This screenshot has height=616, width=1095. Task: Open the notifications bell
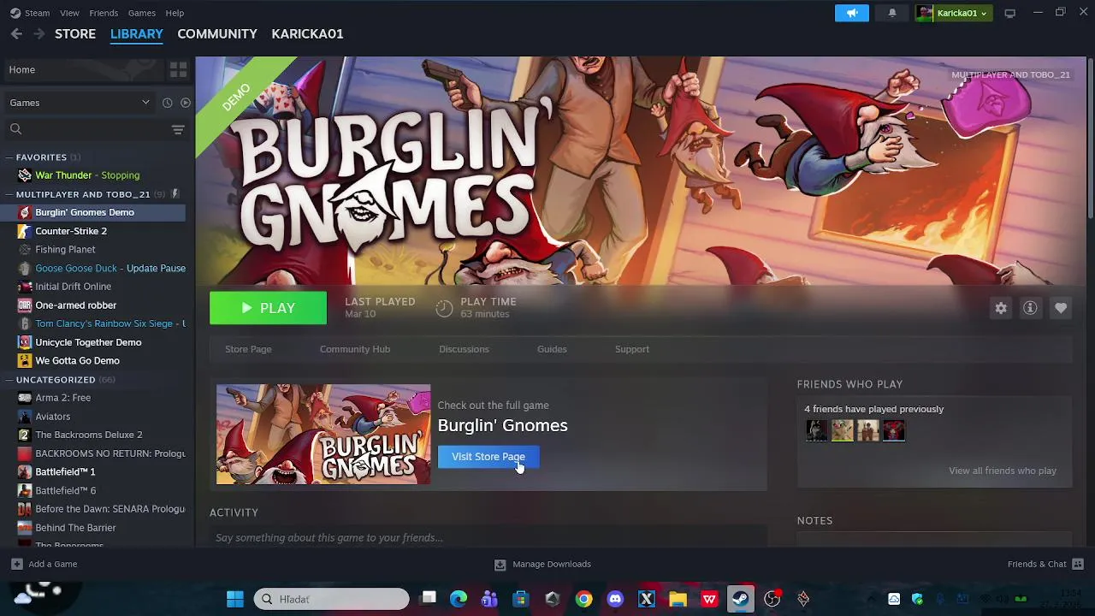click(x=892, y=13)
